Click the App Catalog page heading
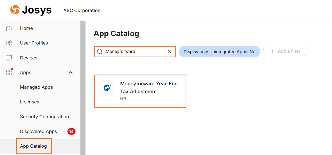This screenshot has width=332, height=155. (x=116, y=34)
